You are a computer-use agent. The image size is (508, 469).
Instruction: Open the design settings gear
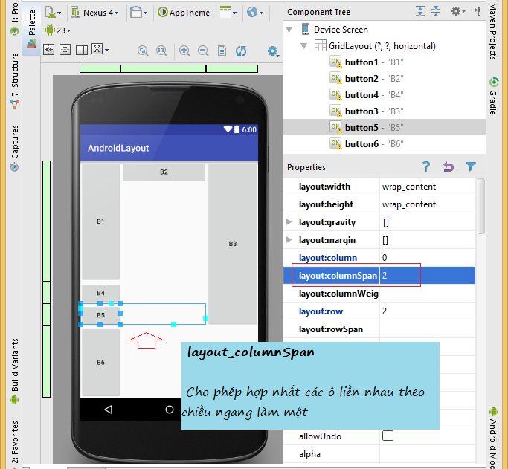(273, 51)
